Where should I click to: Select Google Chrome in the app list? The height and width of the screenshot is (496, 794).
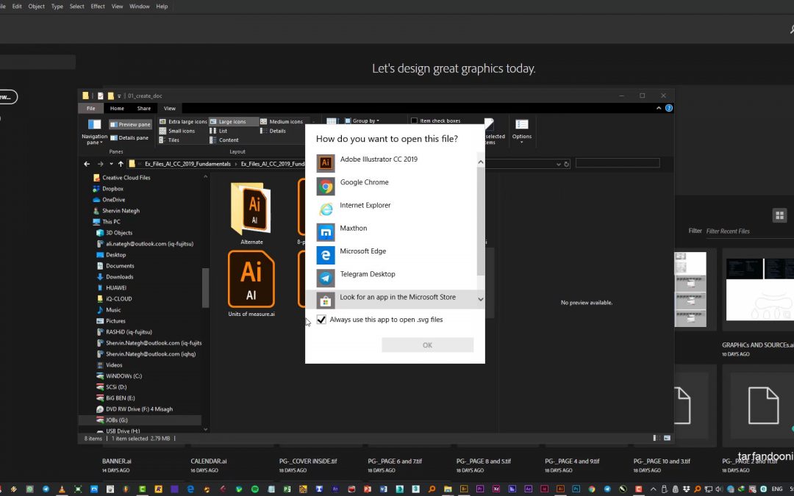pos(364,183)
